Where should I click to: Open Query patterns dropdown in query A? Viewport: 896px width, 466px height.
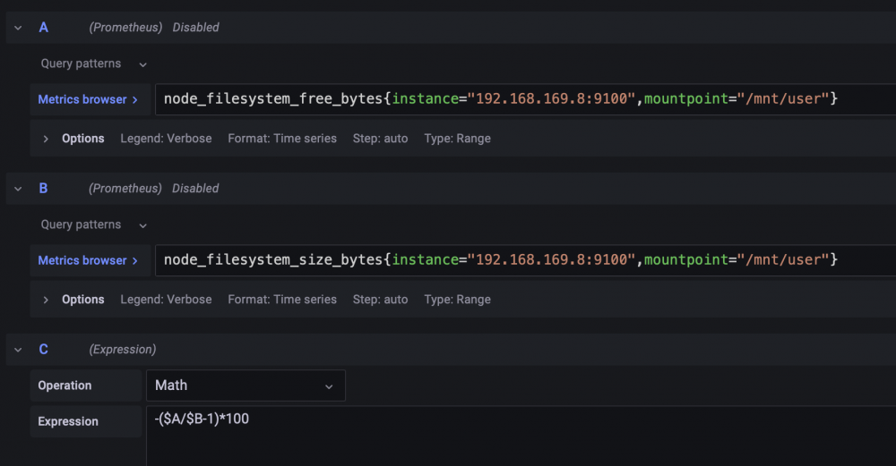pos(94,64)
